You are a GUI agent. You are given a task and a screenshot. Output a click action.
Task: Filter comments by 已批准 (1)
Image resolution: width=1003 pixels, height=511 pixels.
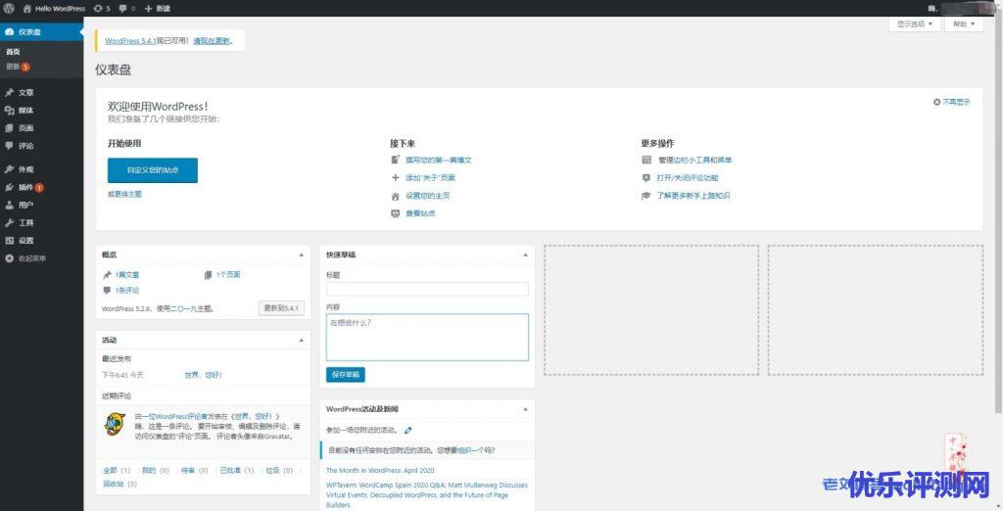237,470
